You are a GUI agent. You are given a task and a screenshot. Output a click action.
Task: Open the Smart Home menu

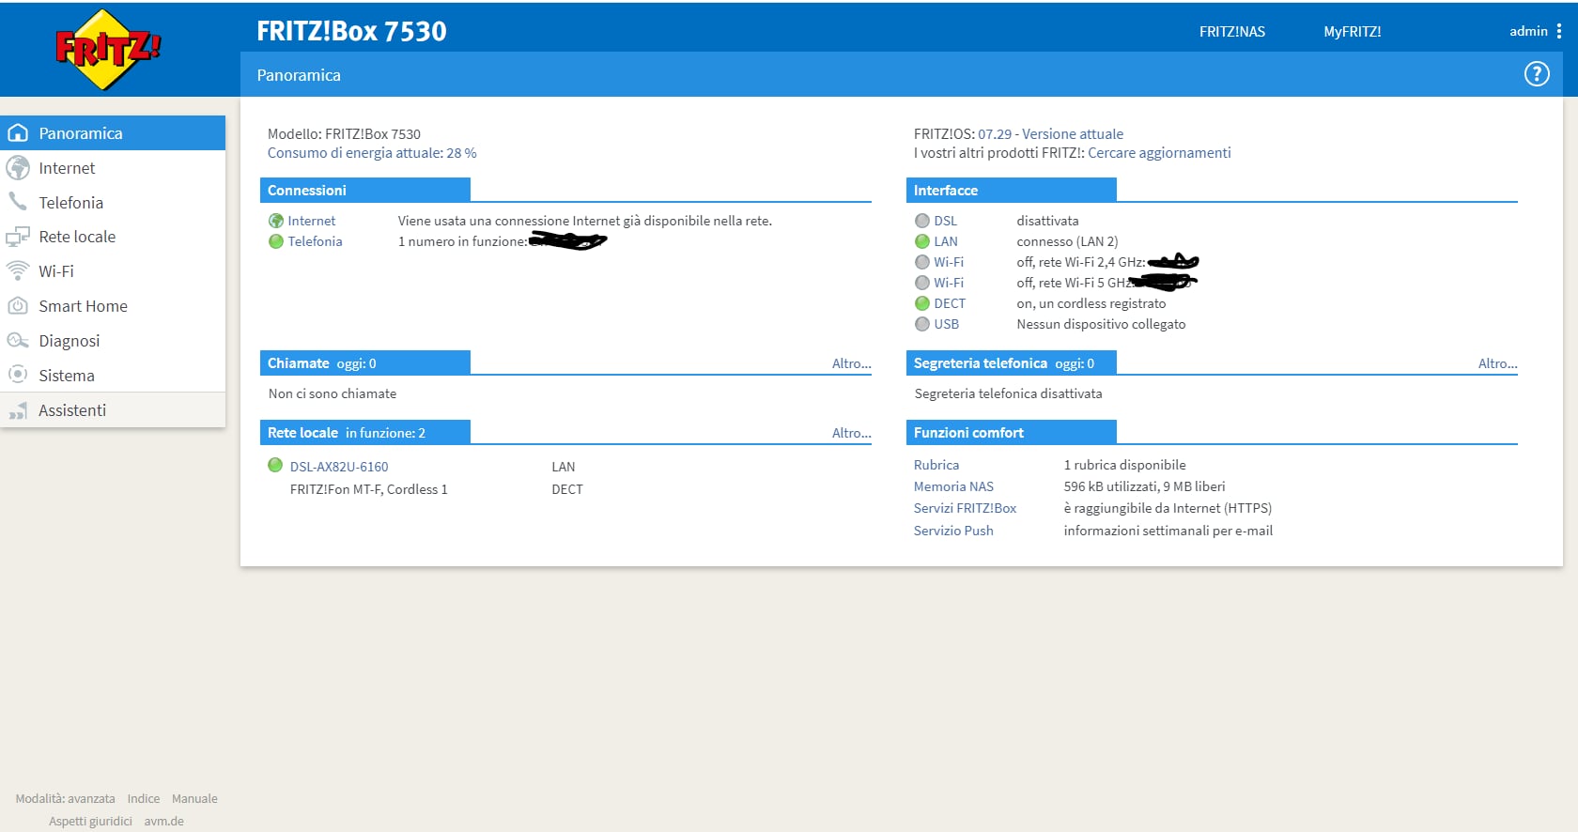tap(113, 306)
